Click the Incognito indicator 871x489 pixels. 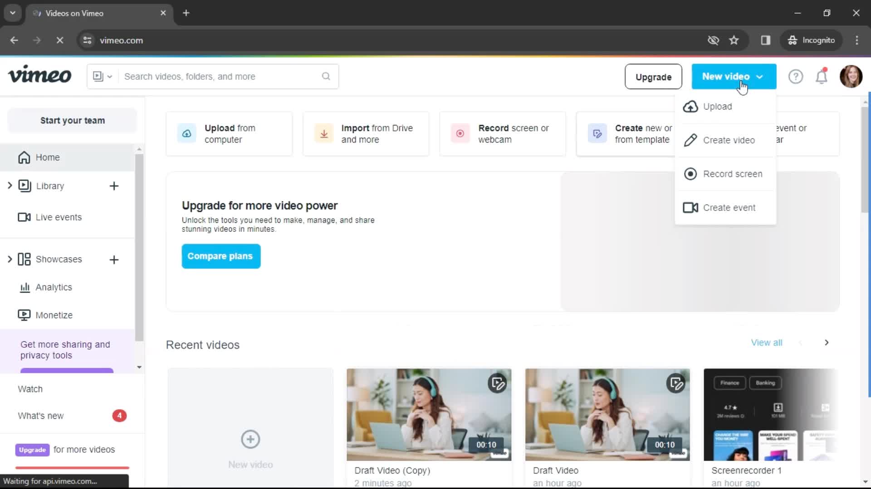pos(811,40)
